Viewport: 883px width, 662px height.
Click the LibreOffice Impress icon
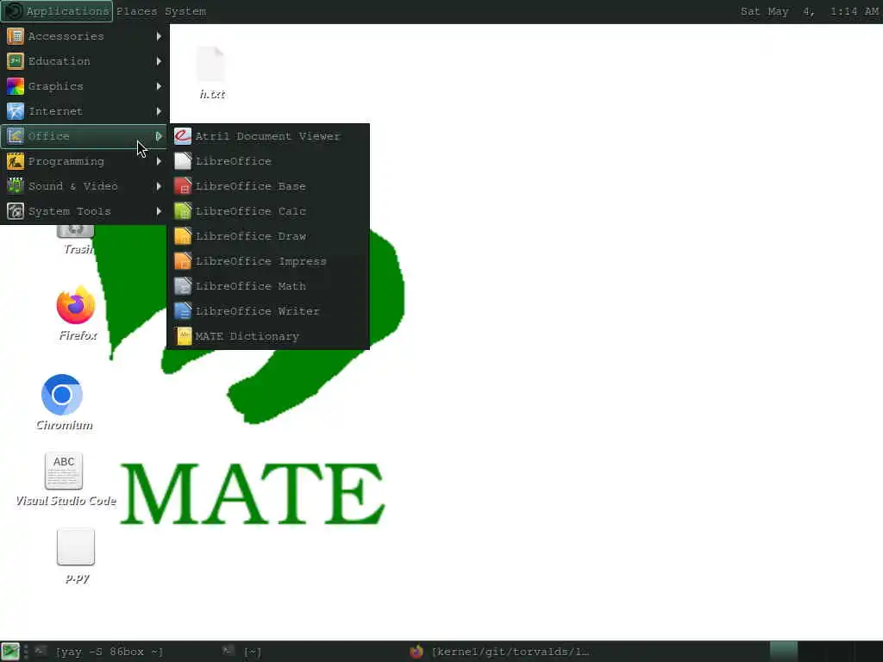click(x=183, y=261)
